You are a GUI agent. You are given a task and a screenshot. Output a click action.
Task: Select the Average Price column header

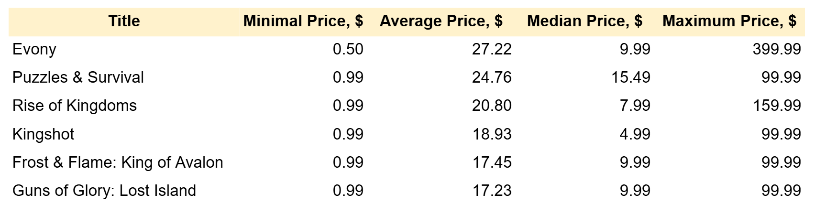[441, 21]
